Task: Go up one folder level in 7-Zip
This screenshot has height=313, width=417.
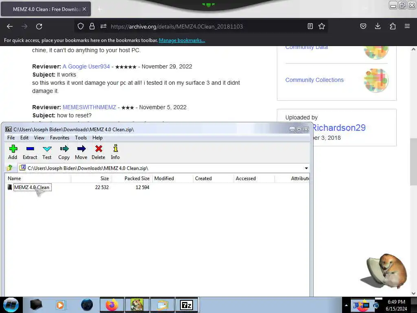Action: click(x=10, y=168)
